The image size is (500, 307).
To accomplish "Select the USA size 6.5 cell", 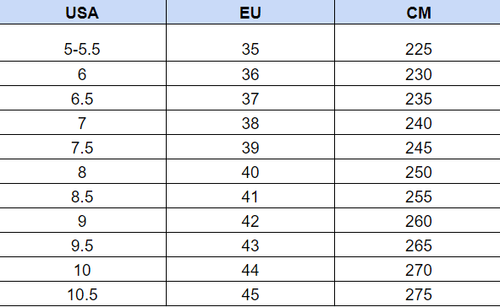I will (82, 98).
